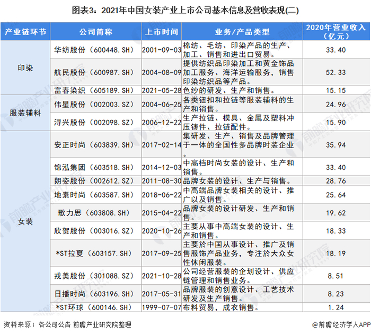Screen dimensions: 371x335
Task: Click 华纺股份（600448.SH） company cell
Action: tap(95, 50)
